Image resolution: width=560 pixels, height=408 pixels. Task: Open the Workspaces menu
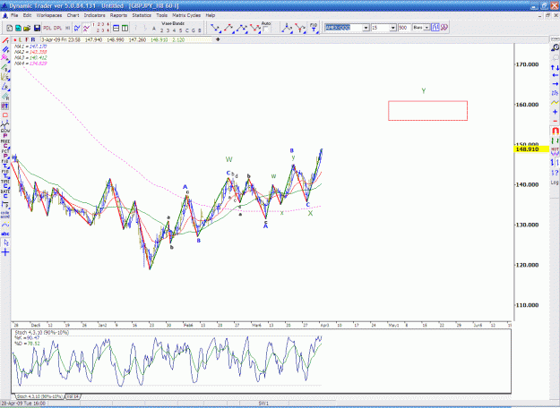point(49,15)
